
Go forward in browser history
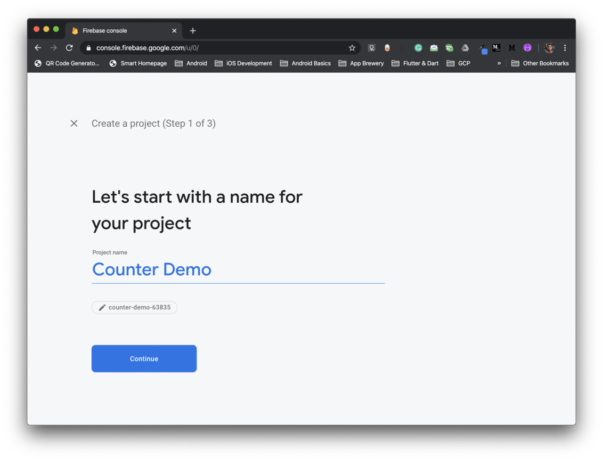54,48
